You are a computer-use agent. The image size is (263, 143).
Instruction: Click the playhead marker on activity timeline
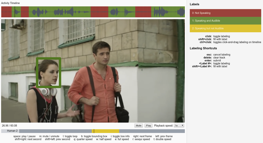15,12
